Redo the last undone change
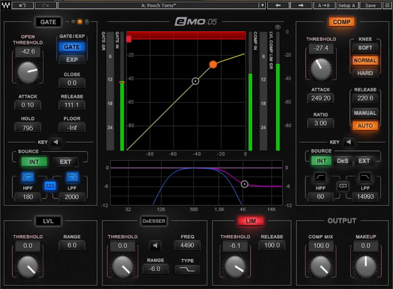Image resolution: width=393 pixels, height=289 pixels. tap(46, 5)
